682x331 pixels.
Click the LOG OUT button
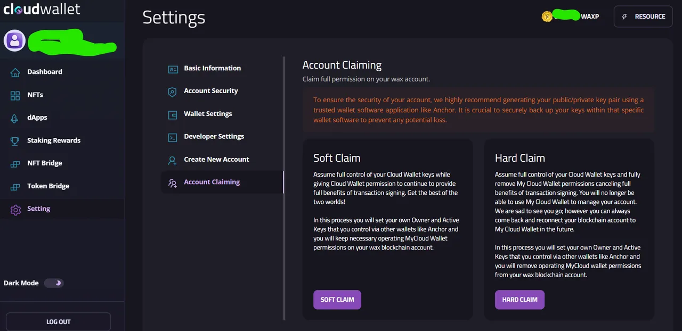tap(58, 322)
